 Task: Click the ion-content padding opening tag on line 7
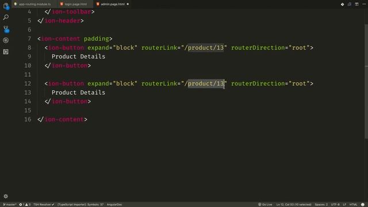tap(75, 39)
